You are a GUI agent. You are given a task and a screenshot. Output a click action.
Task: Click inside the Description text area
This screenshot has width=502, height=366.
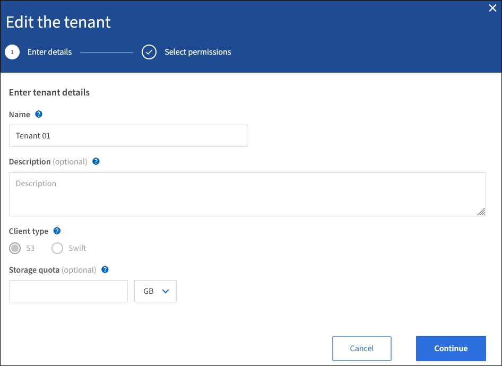click(247, 194)
